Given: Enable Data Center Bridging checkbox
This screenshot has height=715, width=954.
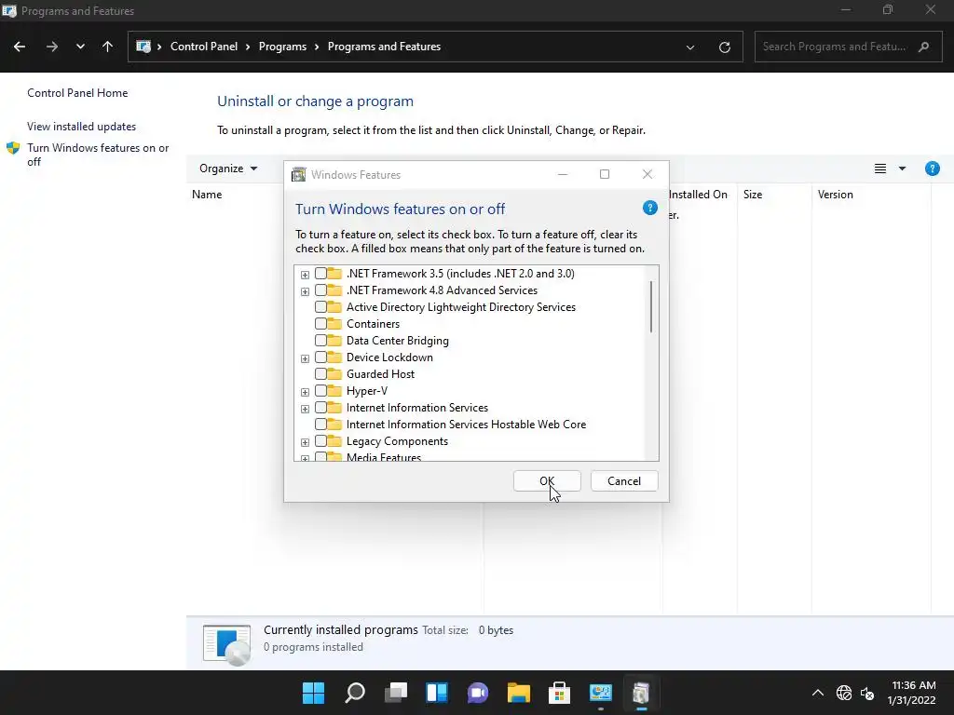Looking at the screenshot, I should click(x=320, y=341).
